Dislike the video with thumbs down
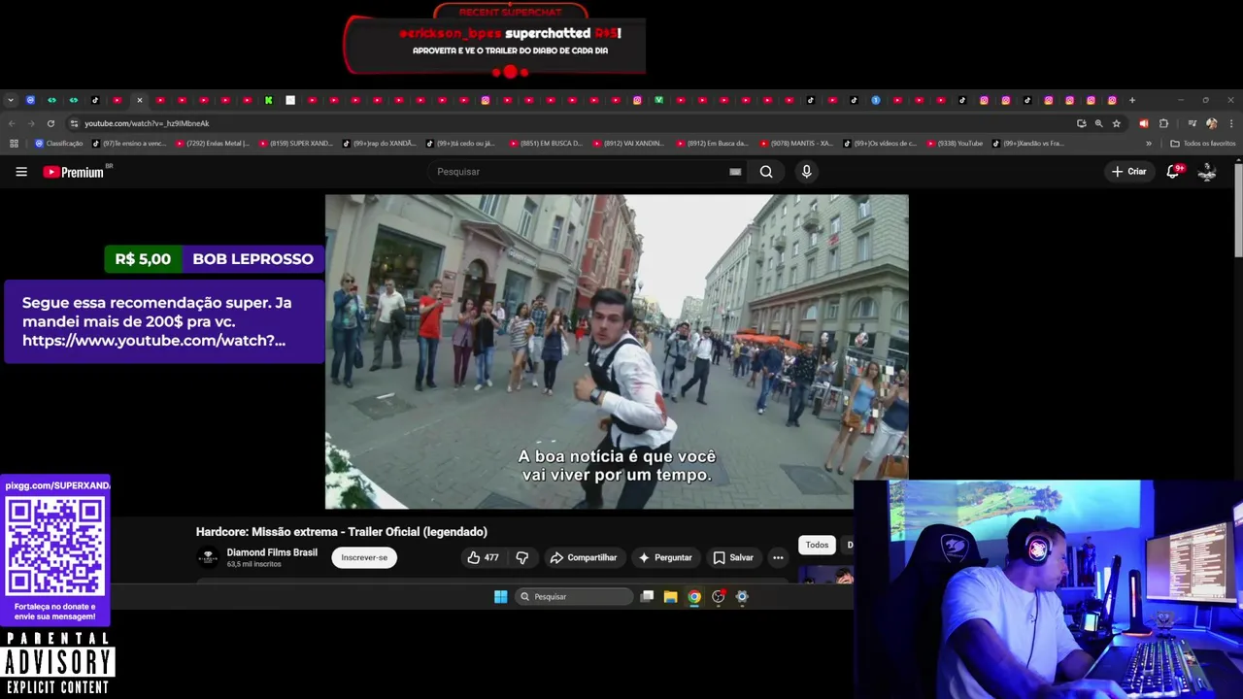 point(522,557)
